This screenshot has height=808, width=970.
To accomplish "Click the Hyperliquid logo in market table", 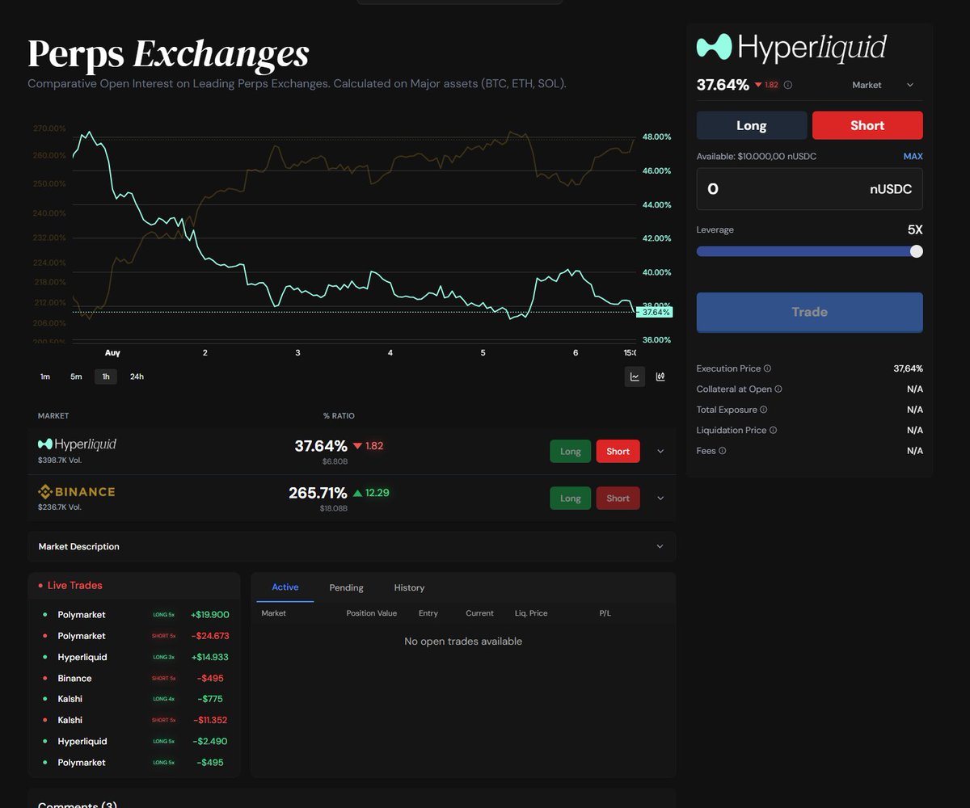I will click(77, 444).
